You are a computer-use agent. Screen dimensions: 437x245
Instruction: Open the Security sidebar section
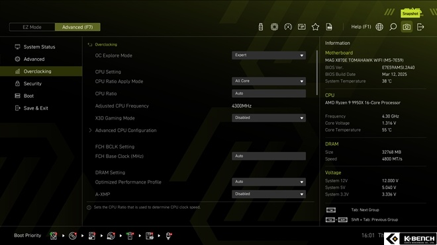pyautogui.click(x=41, y=84)
